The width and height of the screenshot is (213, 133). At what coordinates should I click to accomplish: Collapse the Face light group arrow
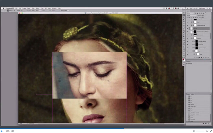tap(191, 38)
